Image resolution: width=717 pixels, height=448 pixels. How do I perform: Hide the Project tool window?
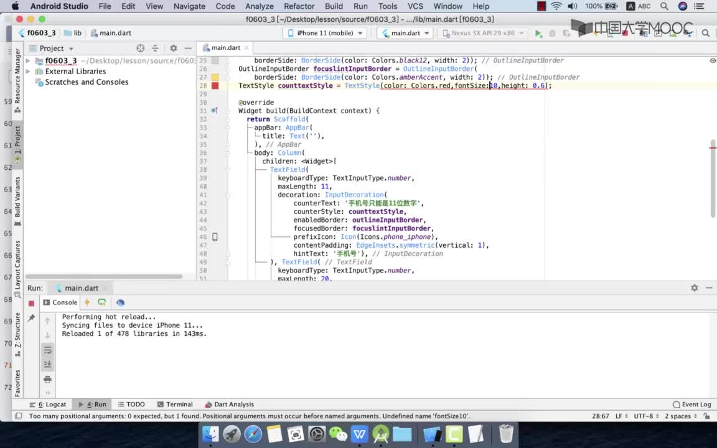(x=188, y=49)
